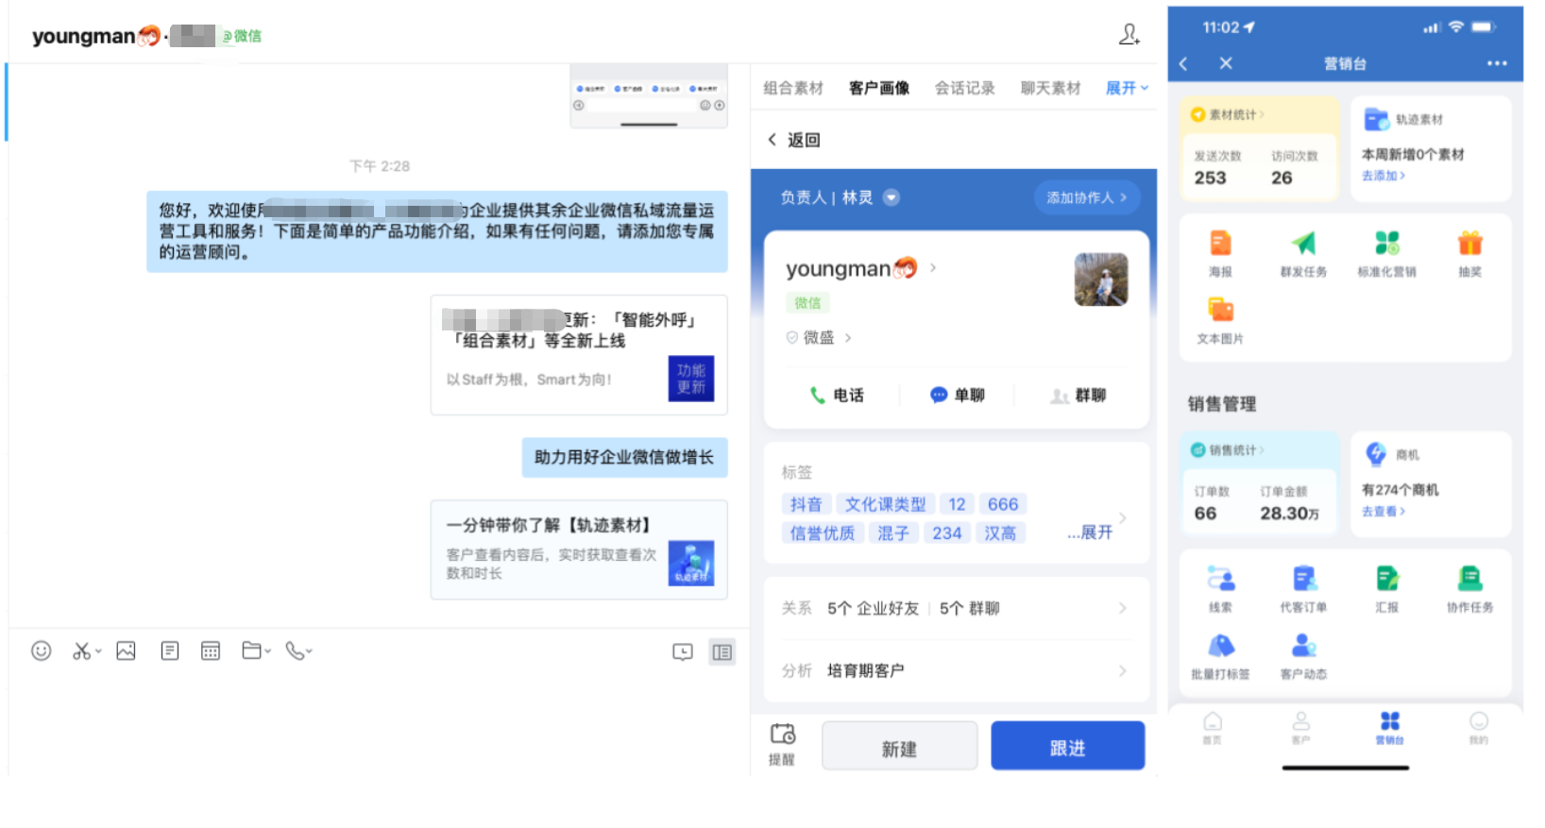Expand the tags list with ...展开
1545x828 pixels.
click(1090, 532)
